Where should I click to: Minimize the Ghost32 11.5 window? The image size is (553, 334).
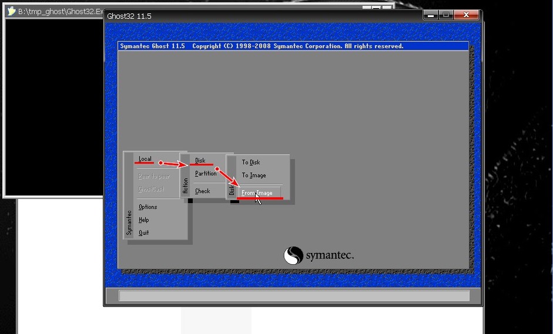pyautogui.click(x=430, y=15)
